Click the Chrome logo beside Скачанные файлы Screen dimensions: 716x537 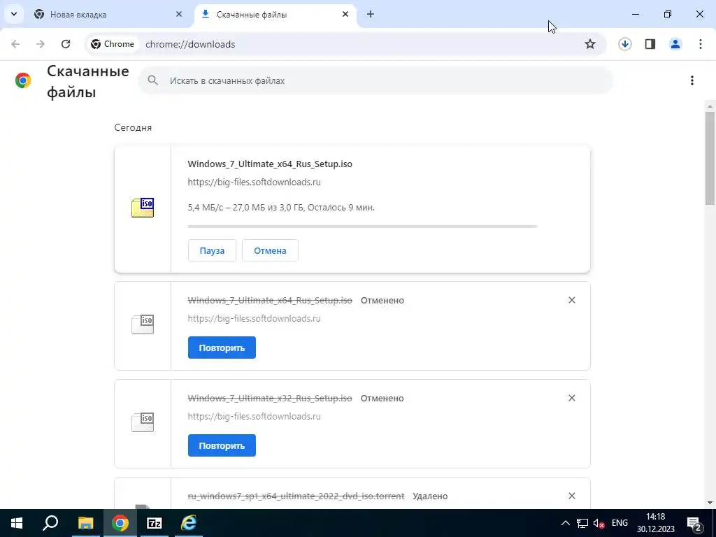23,80
